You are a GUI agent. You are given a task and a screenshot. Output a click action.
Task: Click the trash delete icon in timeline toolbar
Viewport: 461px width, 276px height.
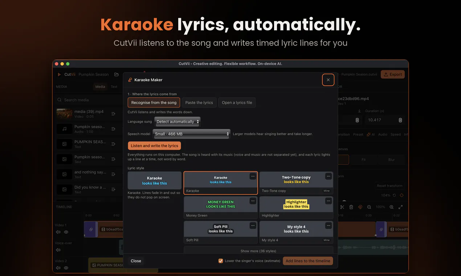click(351, 207)
